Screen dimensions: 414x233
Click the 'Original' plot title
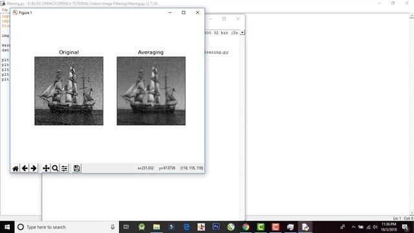tap(69, 52)
